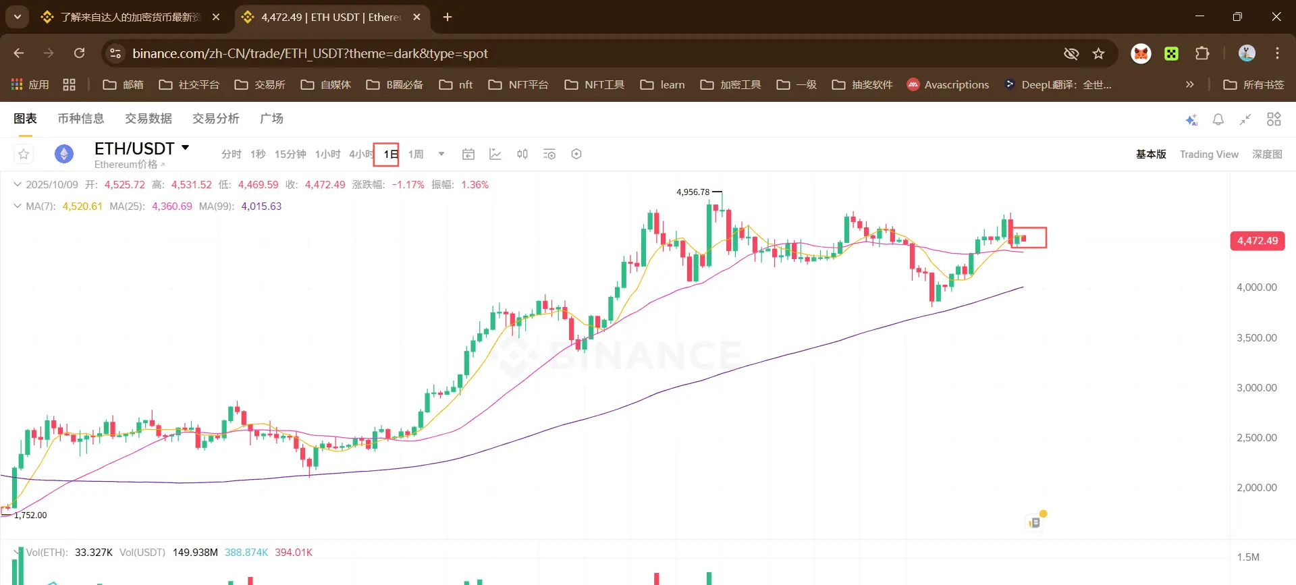Screen dimensions: 1296x585
Task: Open the MetaMask fox extension
Action: coord(1141,53)
